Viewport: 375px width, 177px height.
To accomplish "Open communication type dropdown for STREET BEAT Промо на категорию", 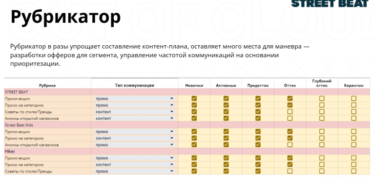I will (134, 105).
